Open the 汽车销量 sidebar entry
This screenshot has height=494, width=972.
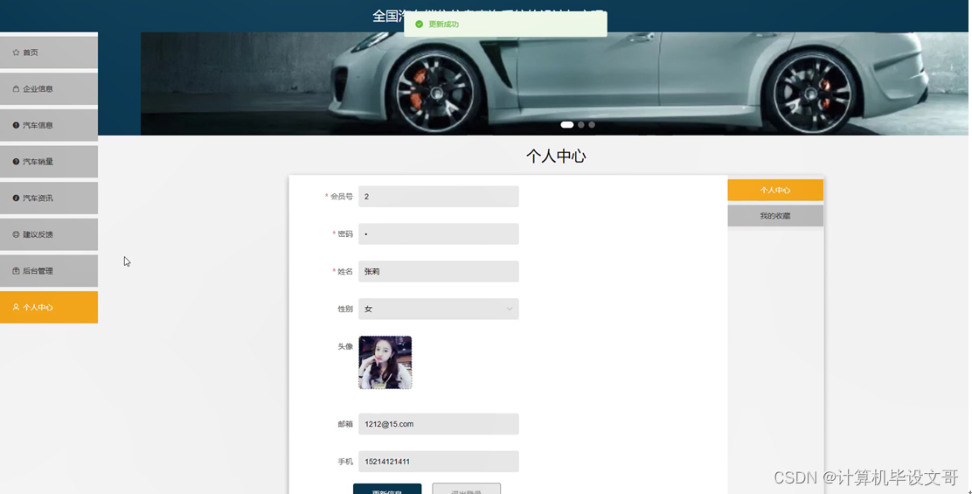pos(49,162)
